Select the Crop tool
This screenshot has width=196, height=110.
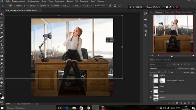click(2, 29)
